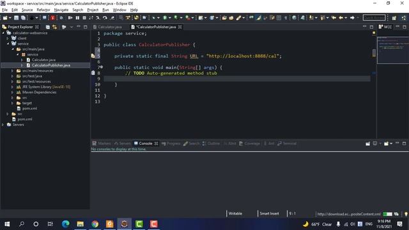Click the editor vertical scrollbar thumb
409x230 pixels.
(x=374, y=53)
